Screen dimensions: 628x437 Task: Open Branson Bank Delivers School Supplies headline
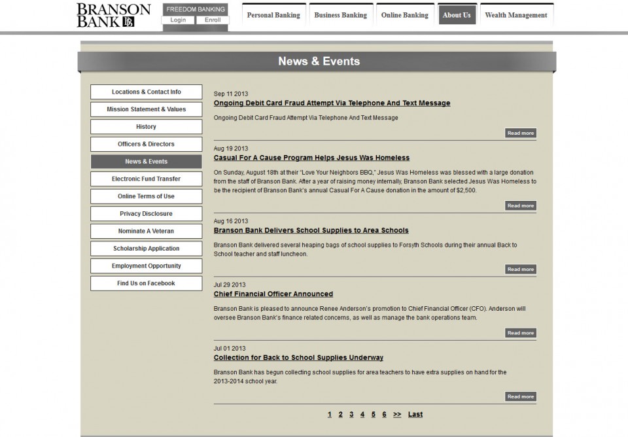click(x=311, y=230)
